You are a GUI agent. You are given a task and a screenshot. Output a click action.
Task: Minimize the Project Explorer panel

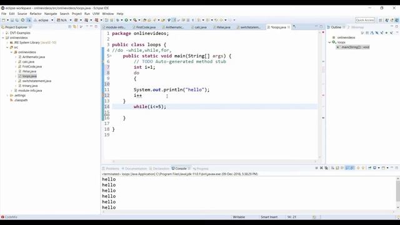pos(91,26)
